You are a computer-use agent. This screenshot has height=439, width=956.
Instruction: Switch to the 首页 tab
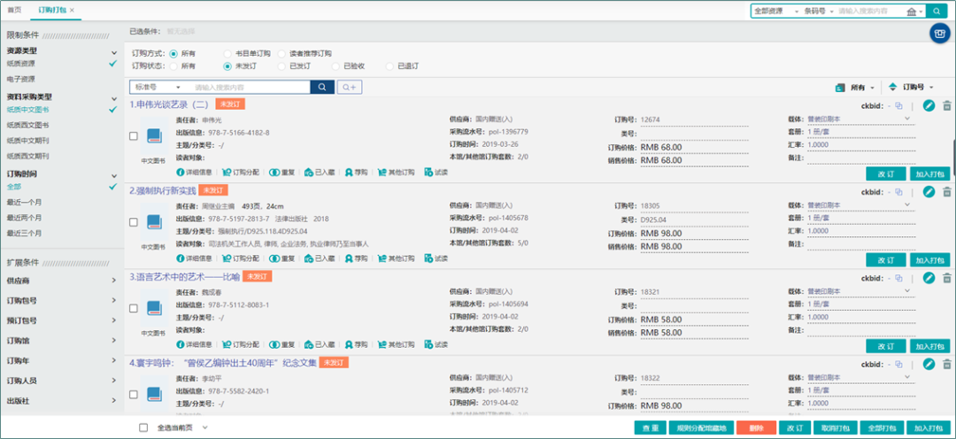point(14,11)
